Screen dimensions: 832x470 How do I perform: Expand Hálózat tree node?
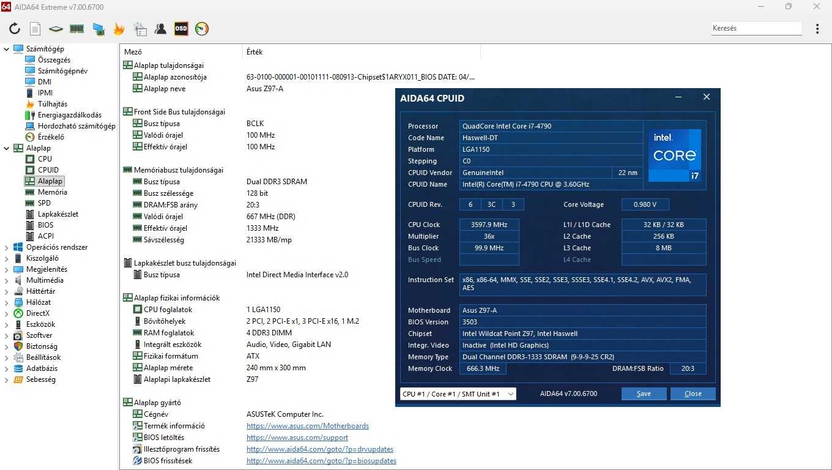(x=6, y=302)
